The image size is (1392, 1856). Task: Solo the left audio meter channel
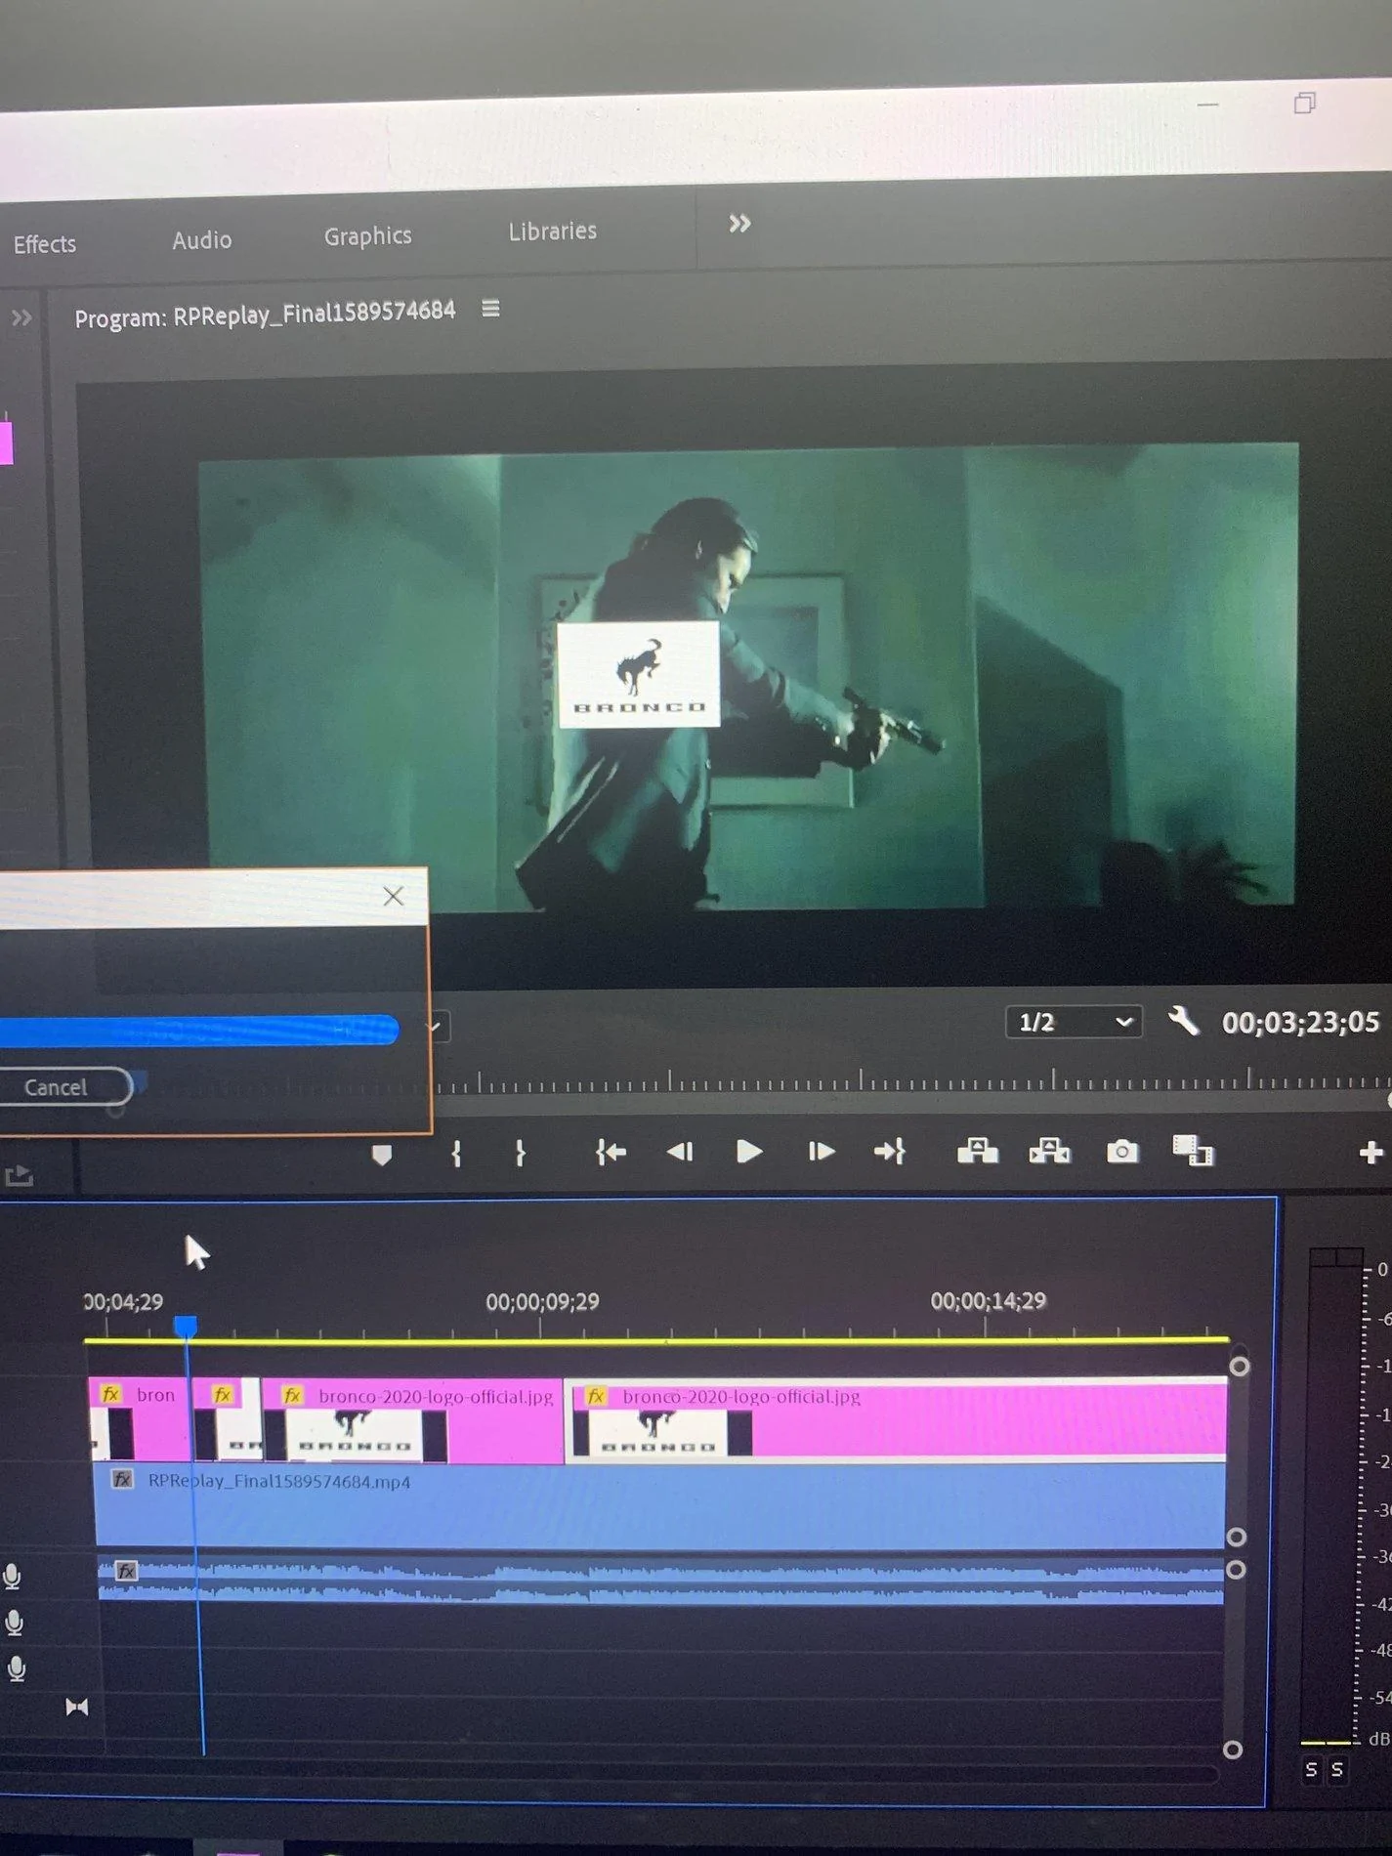(x=1311, y=1770)
